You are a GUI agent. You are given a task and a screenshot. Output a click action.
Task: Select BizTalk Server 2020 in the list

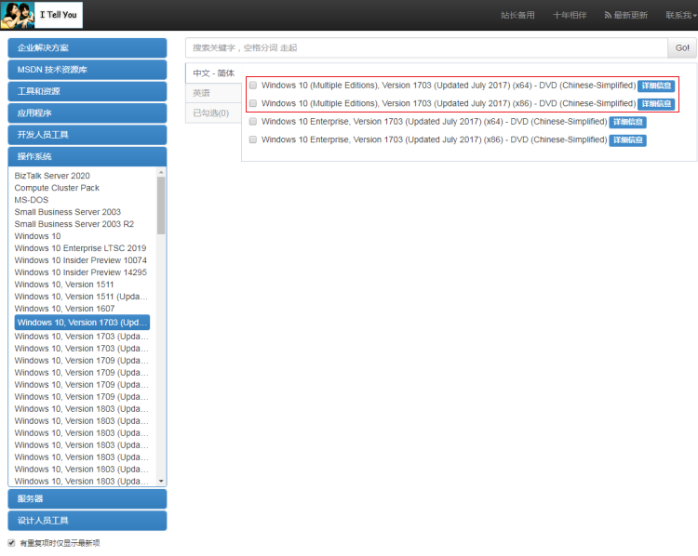pyautogui.click(x=52, y=176)
